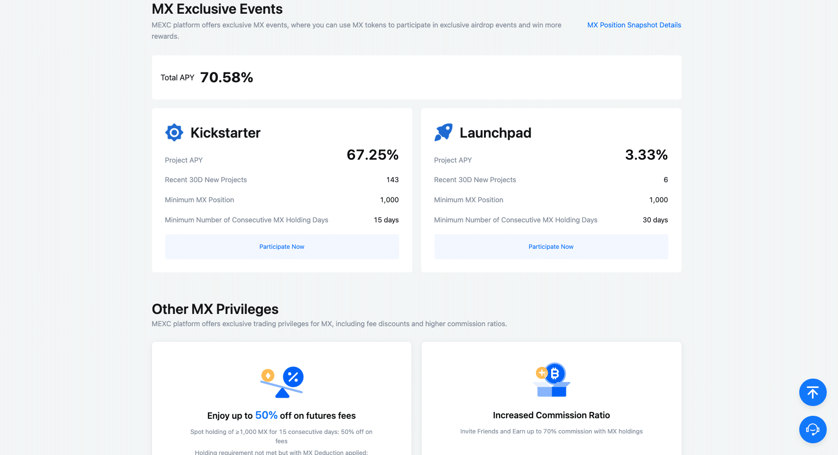Click the Total APY label
The width and height of the screenshot is (838, 455).
[178, 77]
